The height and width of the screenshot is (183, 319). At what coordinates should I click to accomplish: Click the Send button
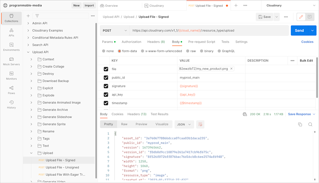point(300,31)
